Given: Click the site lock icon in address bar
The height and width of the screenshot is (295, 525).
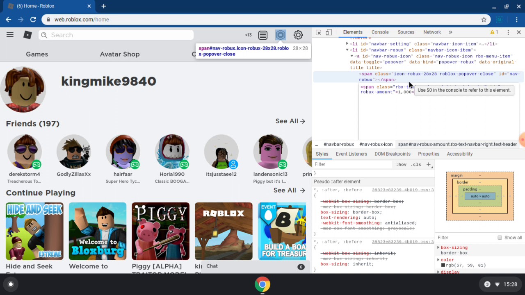Looking at the screenshot, I should point(49,19).
